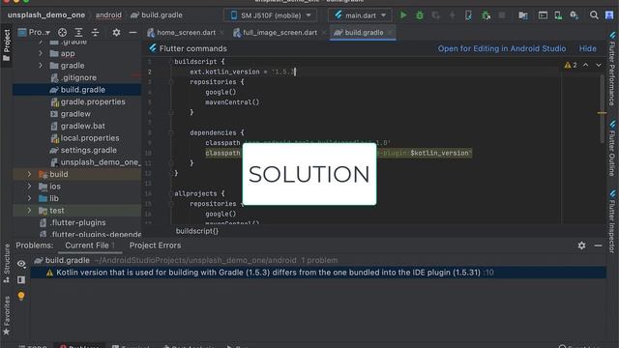Open Problems panel settings gear
The image size is (619, 348).
(x=581, y=246)
